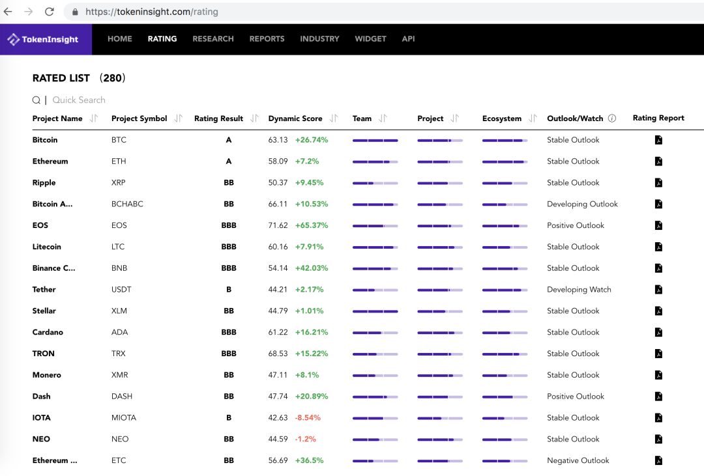Screen dimensions: 704x476
Task: Open the Litecoin project link
Action: 47,247
